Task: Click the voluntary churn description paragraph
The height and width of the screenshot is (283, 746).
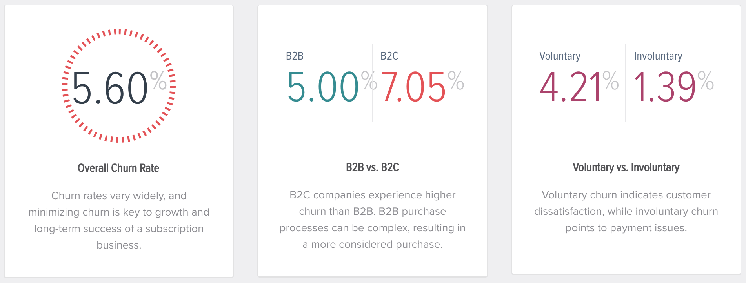Action: tap(626, 211)
